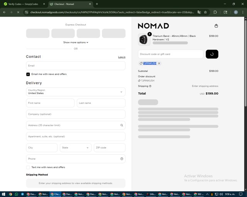Open pinned Chrome icon next to Start button
Screen dimensions: 247x197
(x=10, y=194)
